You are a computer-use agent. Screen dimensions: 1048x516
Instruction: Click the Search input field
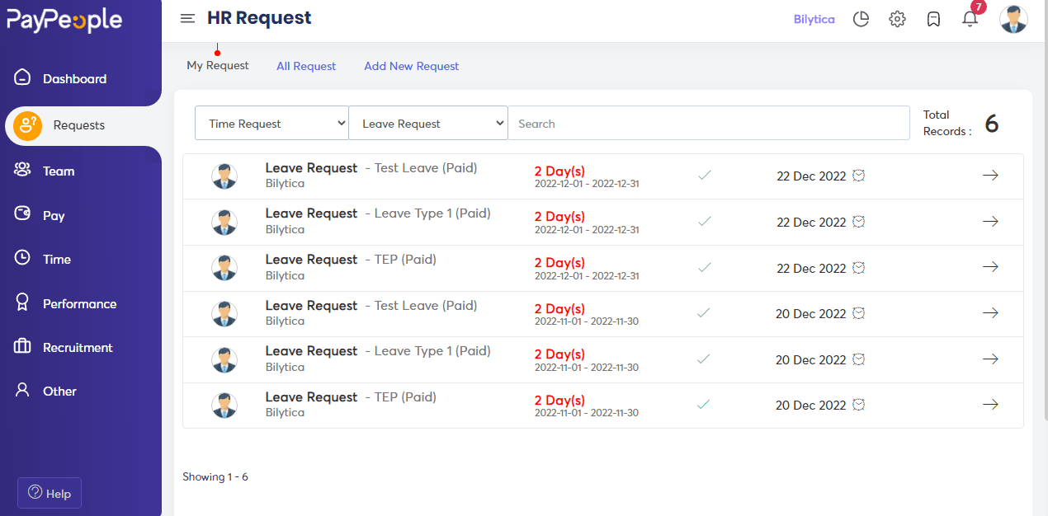(708, 124)
